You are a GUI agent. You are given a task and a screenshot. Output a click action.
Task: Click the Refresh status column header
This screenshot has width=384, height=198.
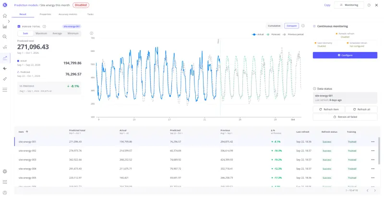pyautogui.click(x=329, y=132)
